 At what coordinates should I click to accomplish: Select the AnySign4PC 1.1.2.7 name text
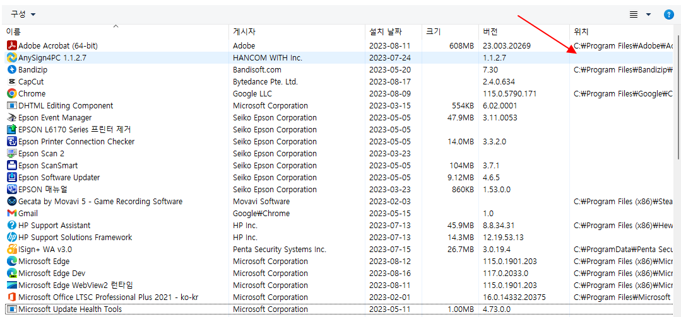[x=52, y=58]
